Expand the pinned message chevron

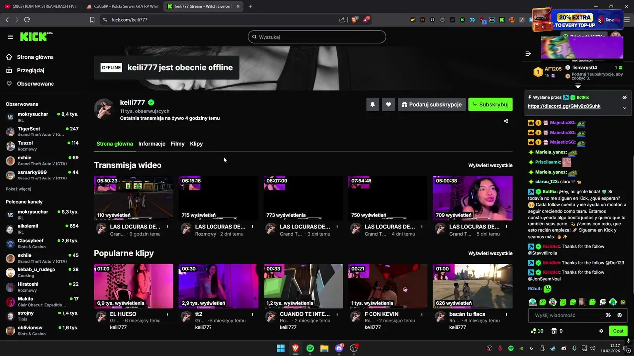624,107
